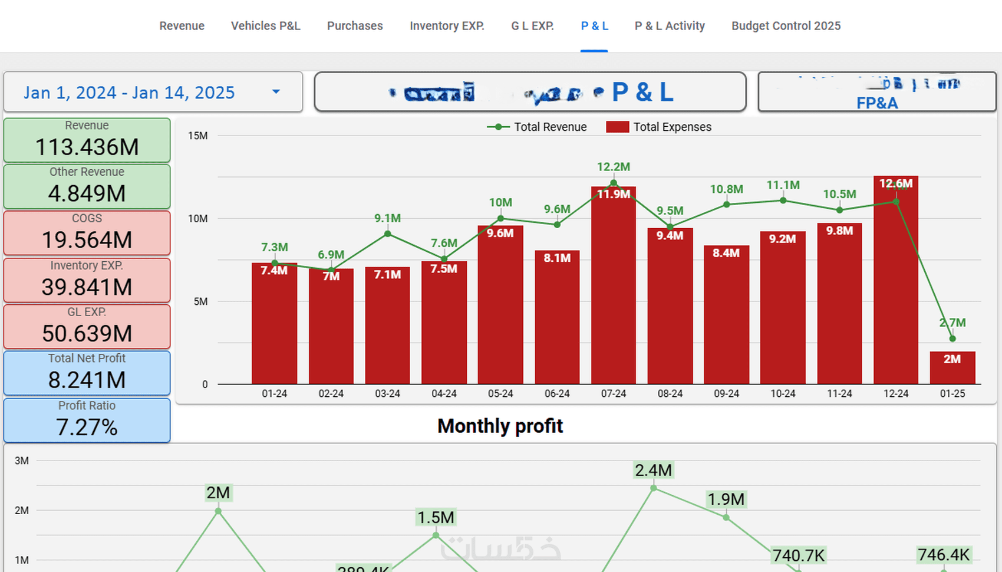
Task: Select the Other Revenue 4.849M scorecard
Action: 87,186
